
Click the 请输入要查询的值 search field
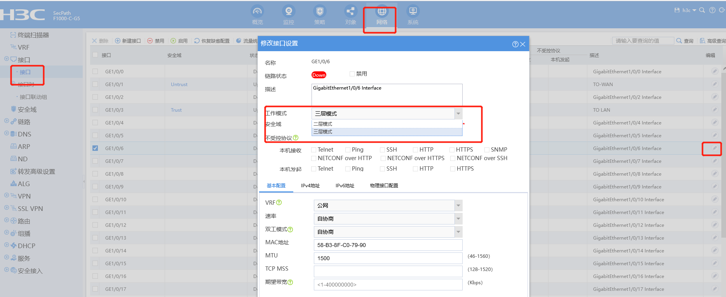643,41
